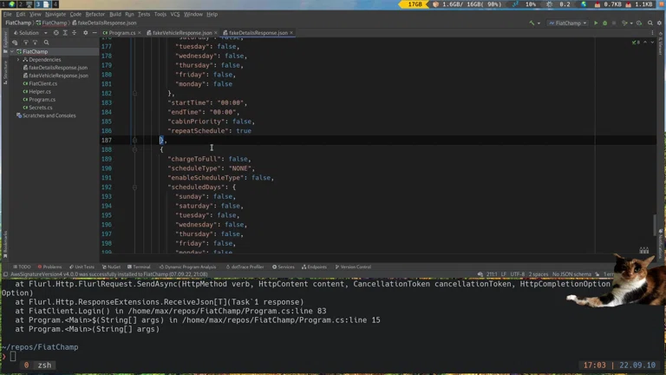Open the Terminal tool window
This screenshot has height=375, width=666.
pyautogui.click(x=140, y=267)
